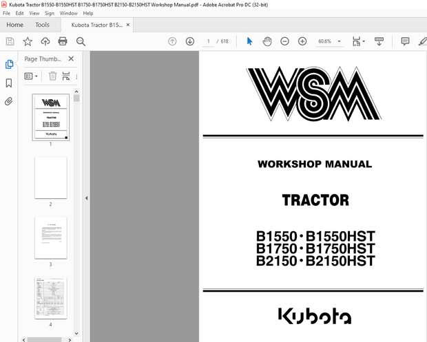
Task: Click the thumbnail vertical scrollbar handle
Action: [x=76, y=98]
